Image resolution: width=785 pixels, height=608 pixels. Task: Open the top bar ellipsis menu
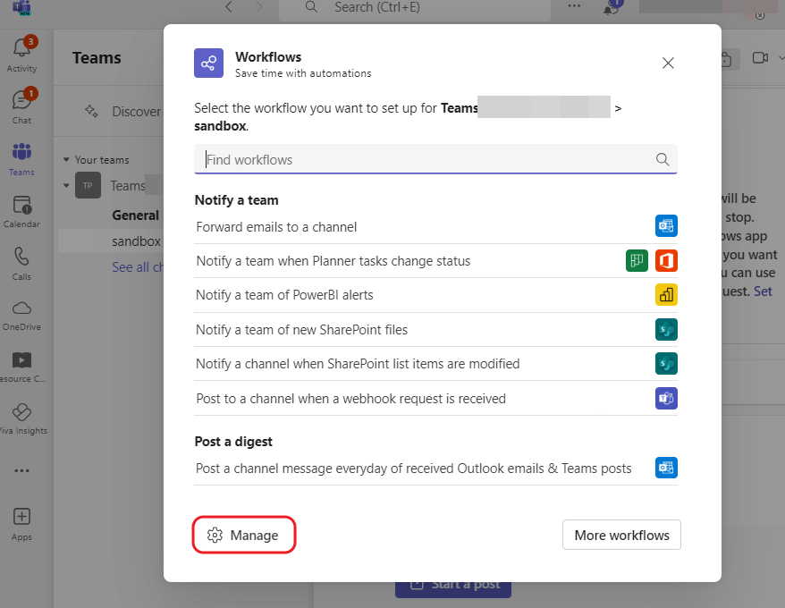[574, 6]
